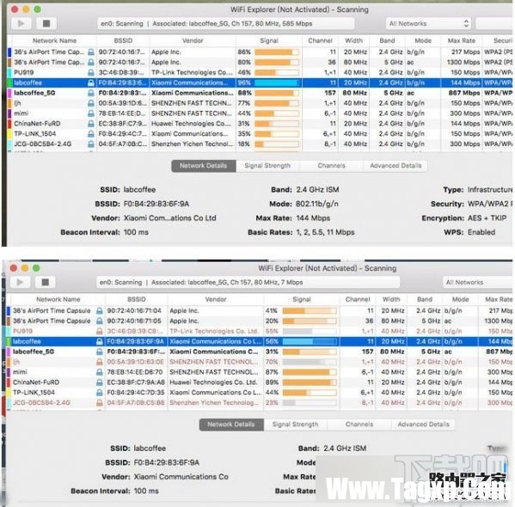Sort by Width column in top window
This screenshot has width=515, height=507.
353,40
